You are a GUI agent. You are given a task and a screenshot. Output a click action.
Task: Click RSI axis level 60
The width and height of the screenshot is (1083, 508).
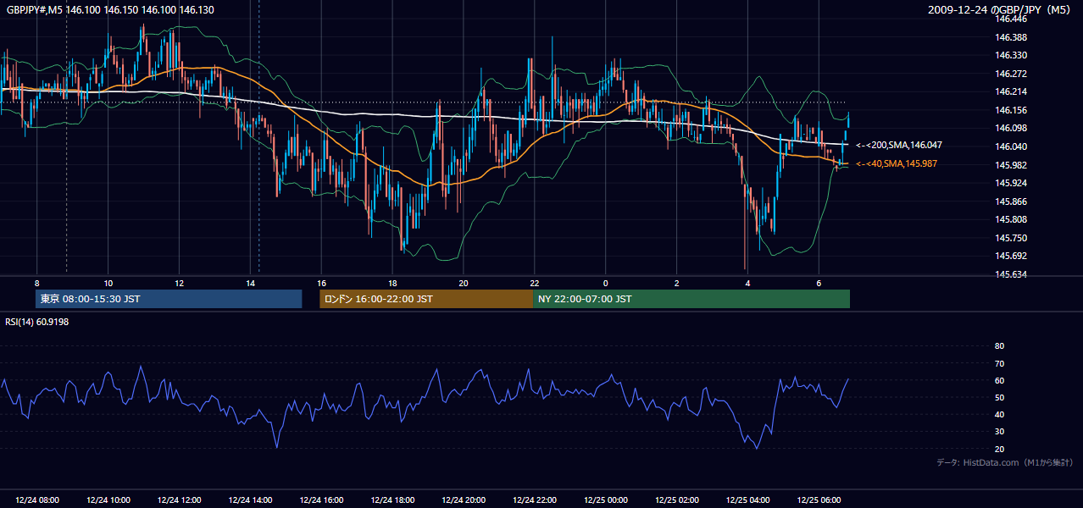[999, 380]
